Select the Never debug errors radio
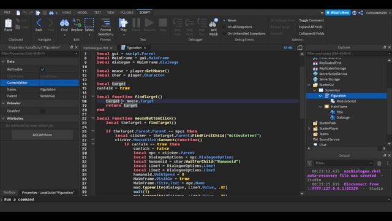This screenshot has width=392, height=221. pos(224,20)
